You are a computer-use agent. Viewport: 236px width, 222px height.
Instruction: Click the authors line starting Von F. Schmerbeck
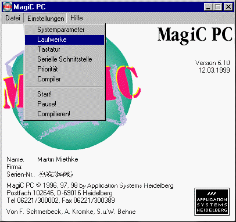pos(71,212)
